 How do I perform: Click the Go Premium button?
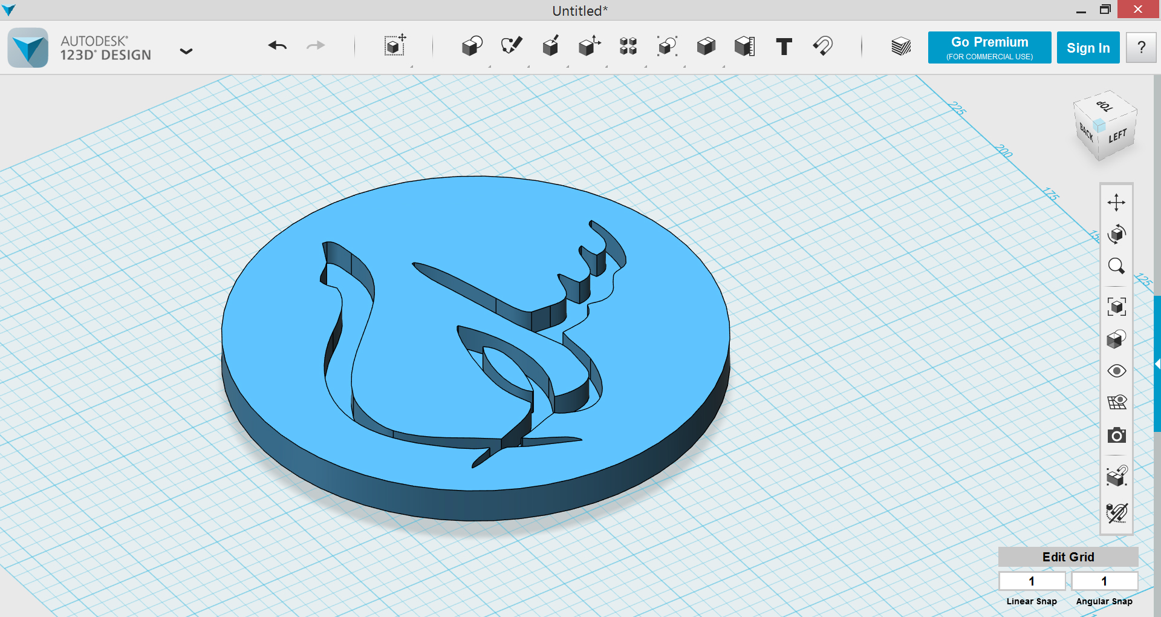point(989,47)
